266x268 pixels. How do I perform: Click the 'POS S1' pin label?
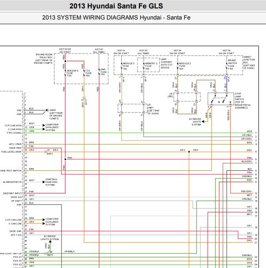pos(17,257)
